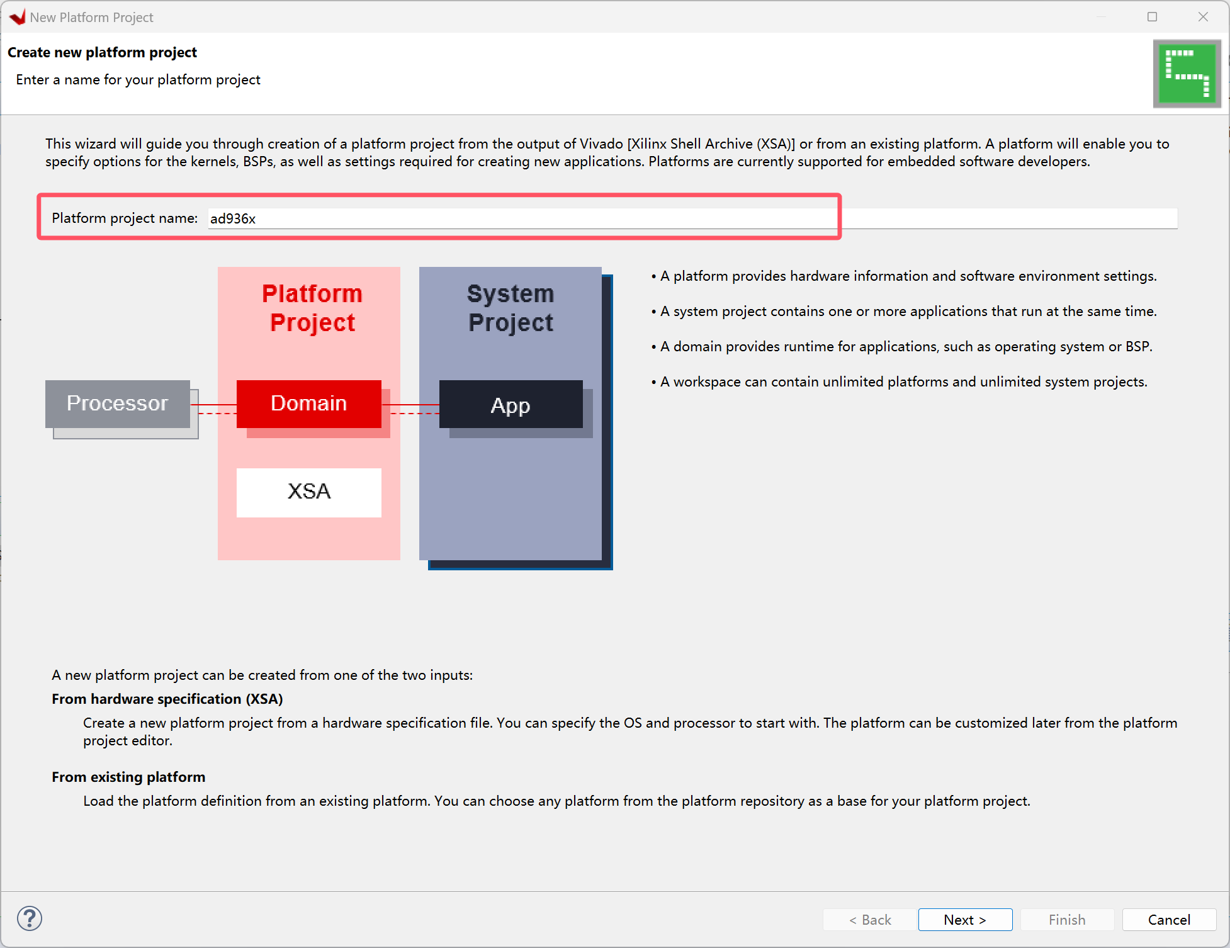Maximize the New Platform Project window
This screenshot has width=1230, height=948.
[1152, 17]
